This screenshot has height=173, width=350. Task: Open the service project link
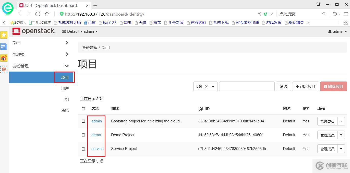98,149
